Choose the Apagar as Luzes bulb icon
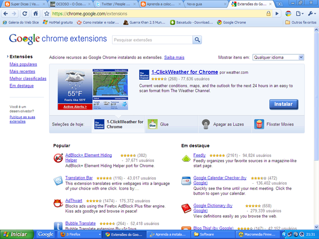This screenshot has width=319, height=239. [206, 124]
